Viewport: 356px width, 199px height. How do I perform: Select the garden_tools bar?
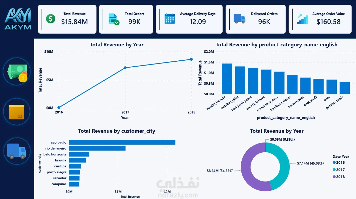coord(345,88)
